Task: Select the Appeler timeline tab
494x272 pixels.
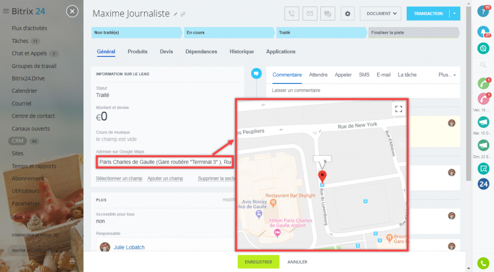Action: pyautogui.click(x=343, y=75)
